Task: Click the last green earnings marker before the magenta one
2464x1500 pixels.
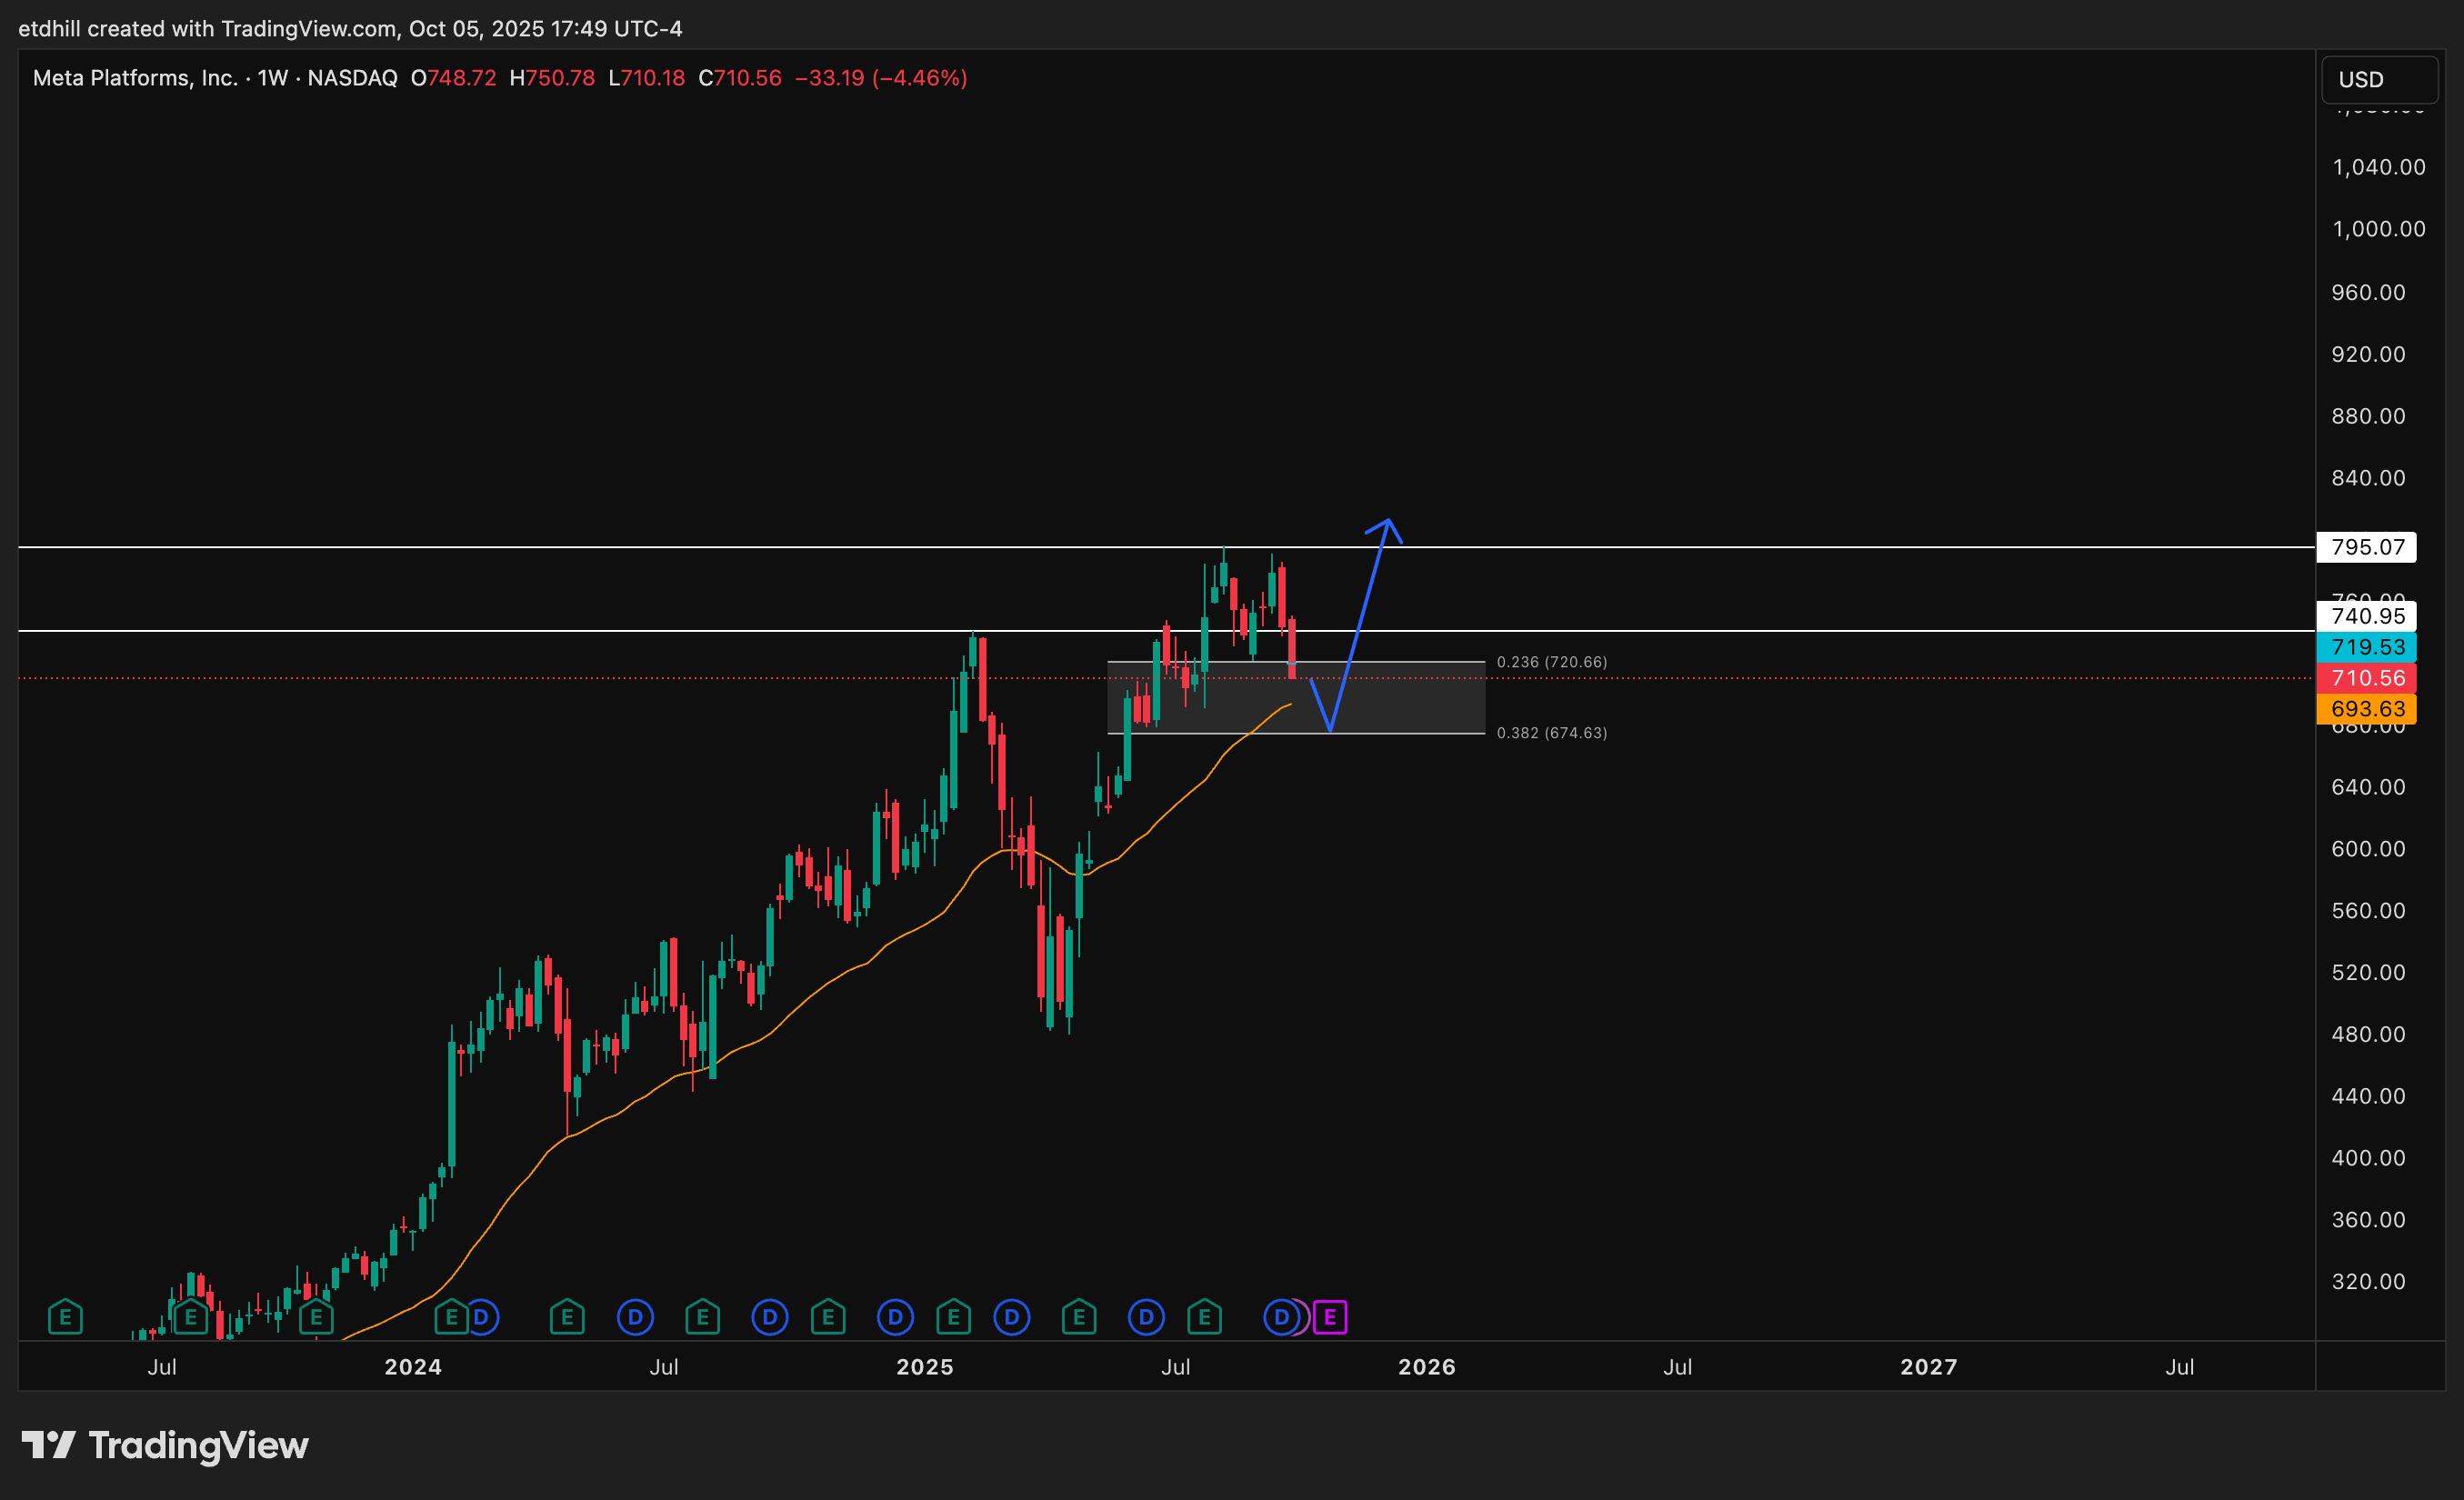Action: [1204, 1317]
